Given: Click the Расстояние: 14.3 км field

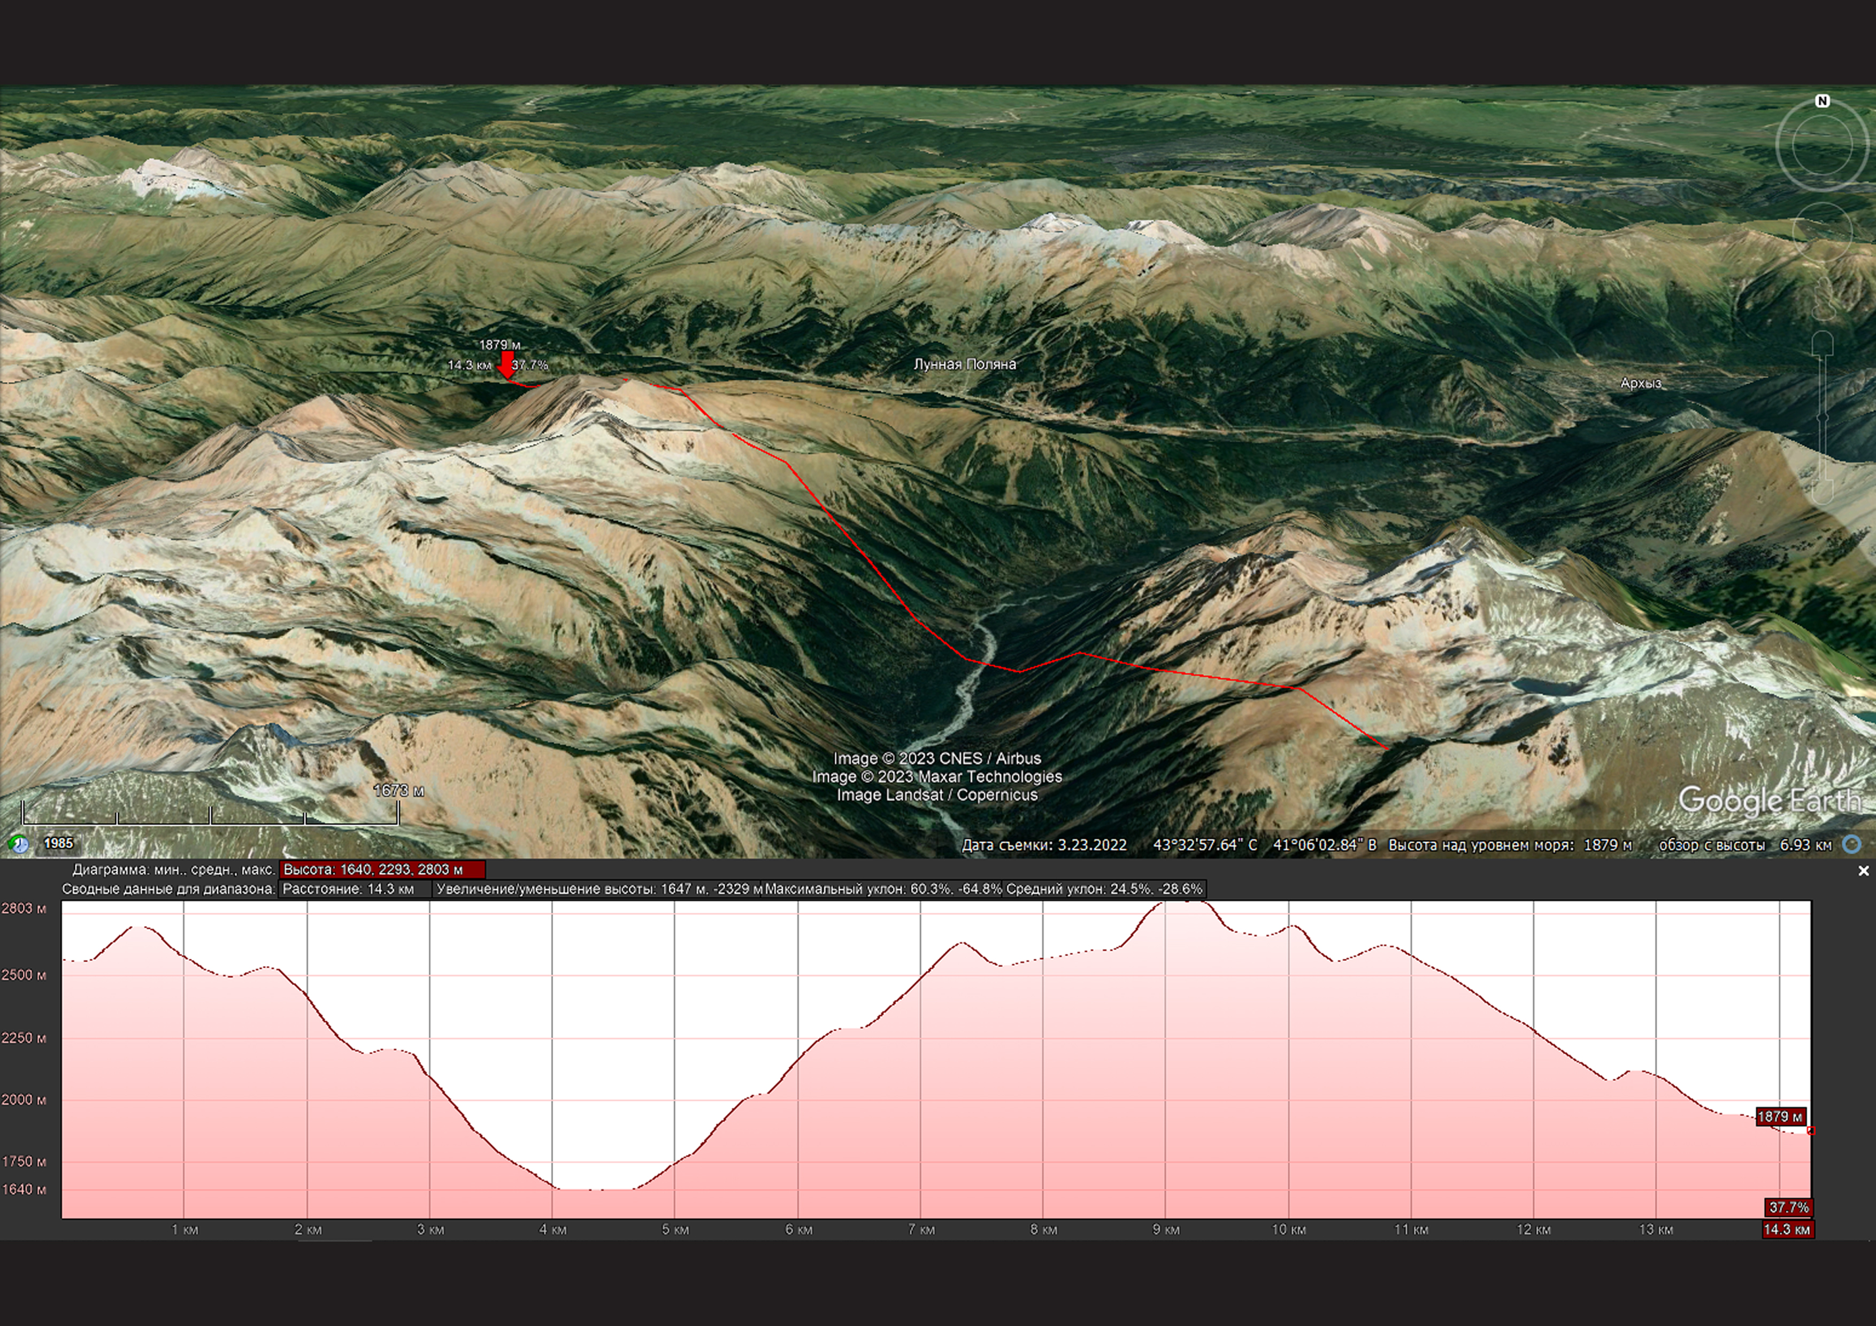Looking at the screenshot, I should (355, 889).
